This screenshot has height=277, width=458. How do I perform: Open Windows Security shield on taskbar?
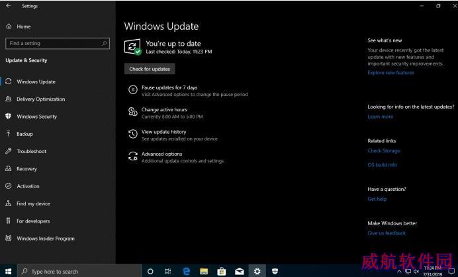(x=275, y=272)
